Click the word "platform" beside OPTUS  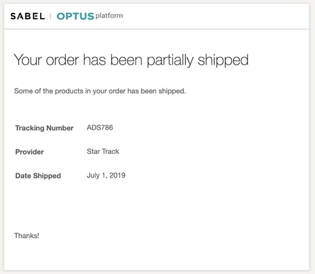[x=109, y=16]
